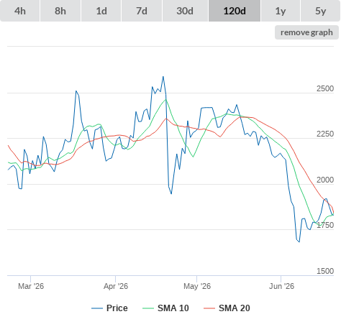Click the Jun '26 date label
Screen dimensions: 341x327
(x=281, y=286)
